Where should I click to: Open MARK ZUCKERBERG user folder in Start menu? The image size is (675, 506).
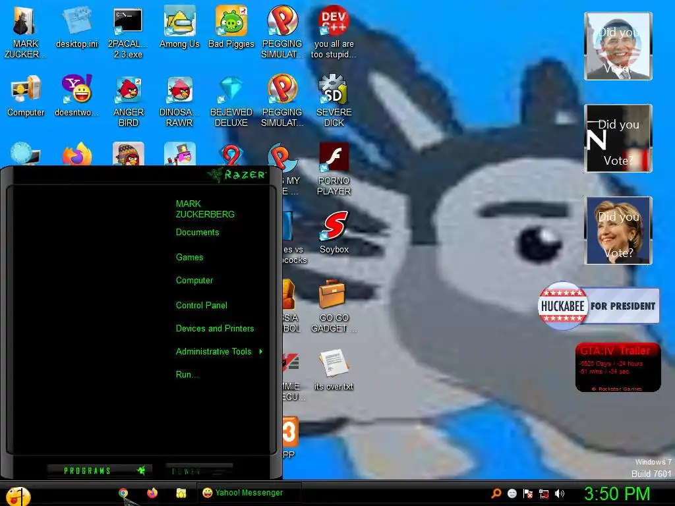pyautogui.click(x=205, y=209)
